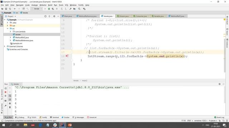Toggle soft-wrap in Run console
229x128 pixels.
(x=10, y=96)
